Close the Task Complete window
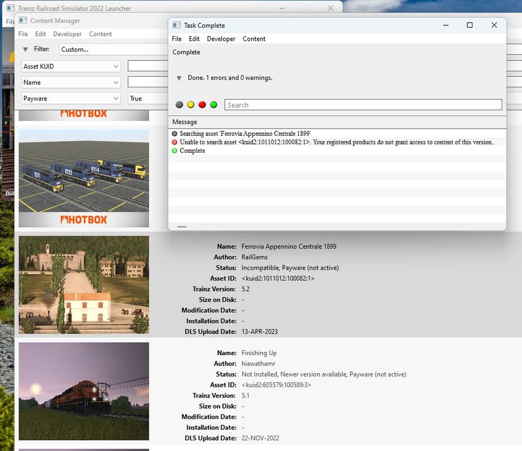 494,25
